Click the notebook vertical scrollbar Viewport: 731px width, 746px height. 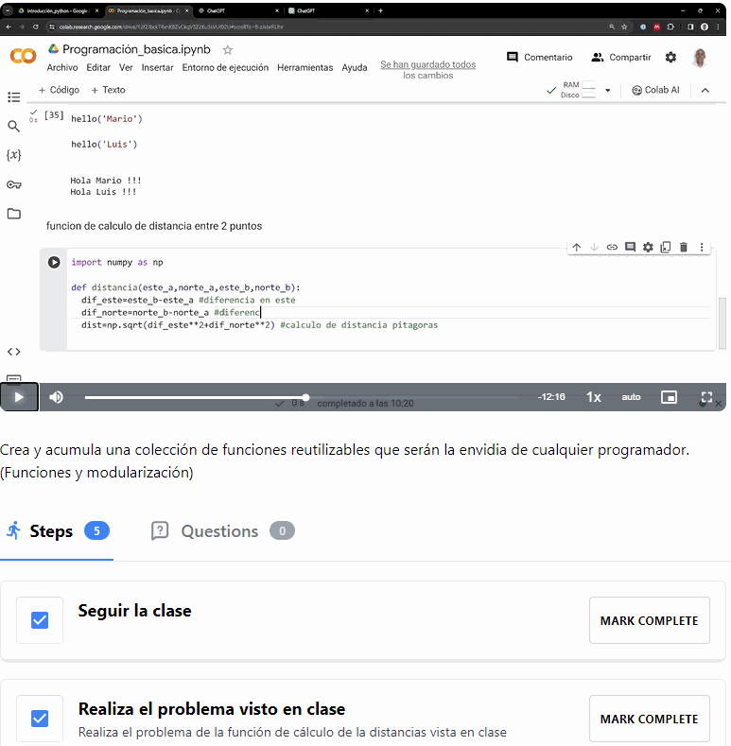722,323
